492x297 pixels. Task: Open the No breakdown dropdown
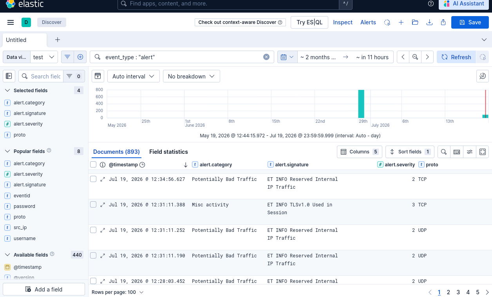pos(192,76)
